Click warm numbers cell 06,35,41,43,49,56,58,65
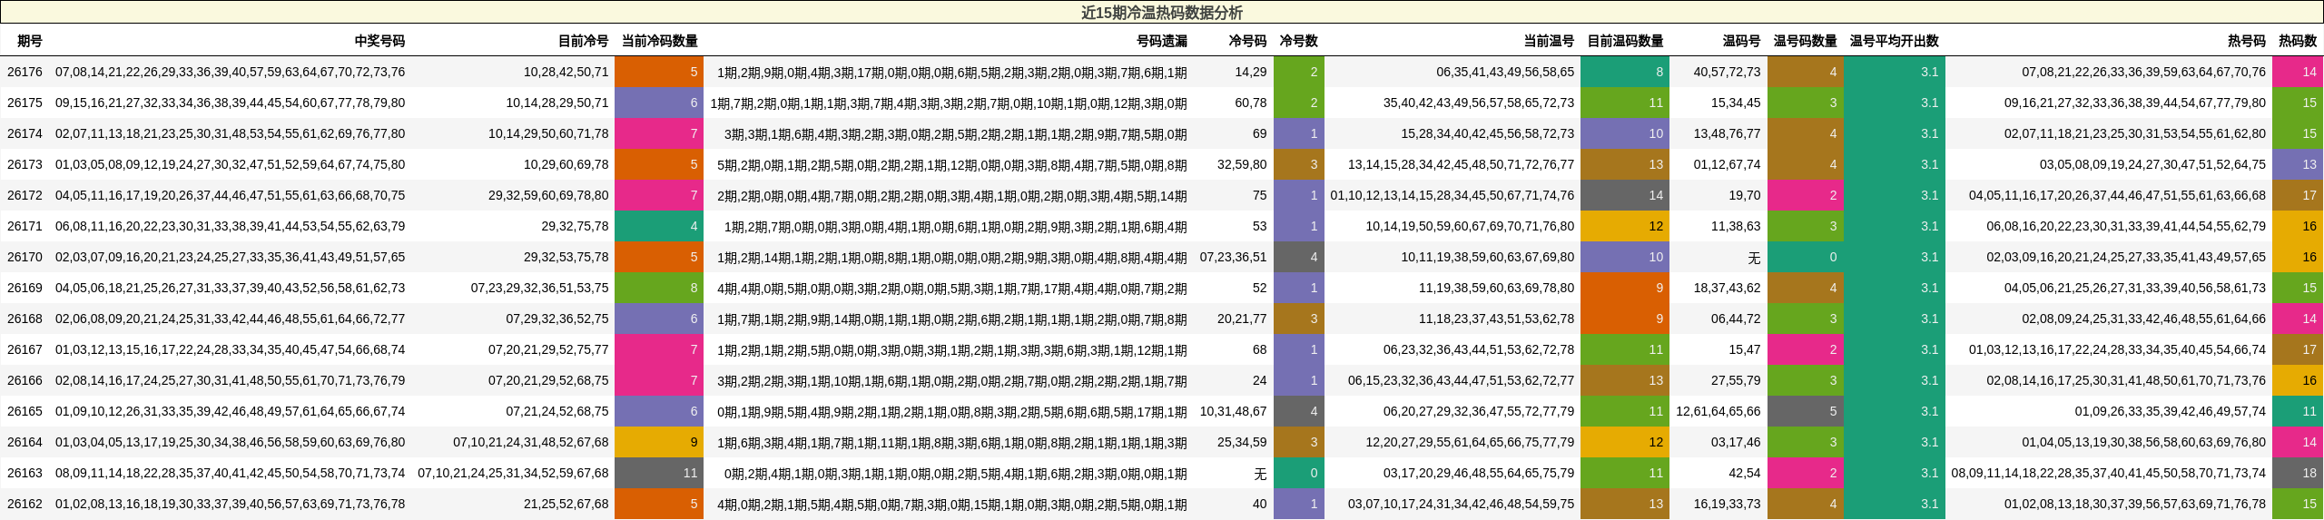Image resolution: width=2324 pixels, height=520 pixels. [x=1505, y=72]
